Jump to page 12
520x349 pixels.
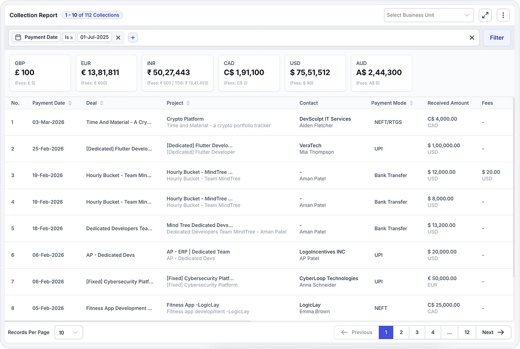tap(466, 333)
